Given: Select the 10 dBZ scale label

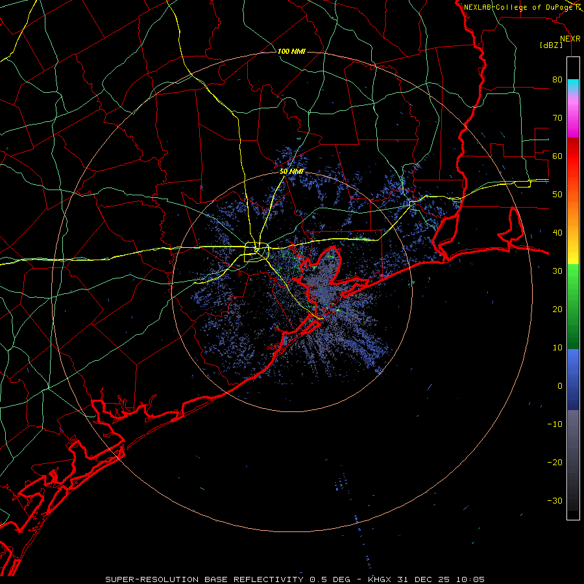Looking at the screenshot, I should point(557,348).
